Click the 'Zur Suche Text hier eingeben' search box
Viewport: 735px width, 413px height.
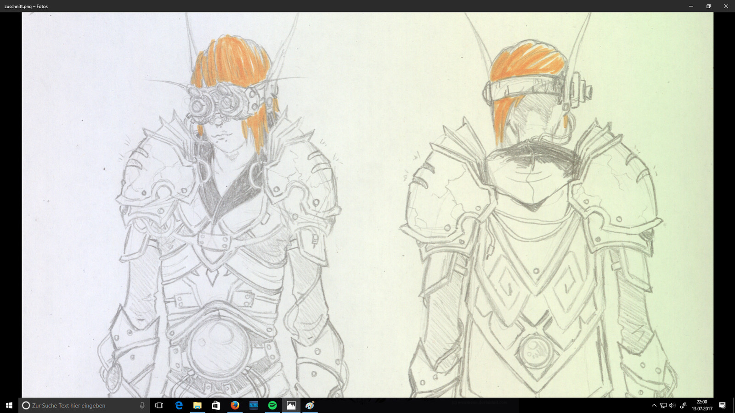click(x=84, y=405)
